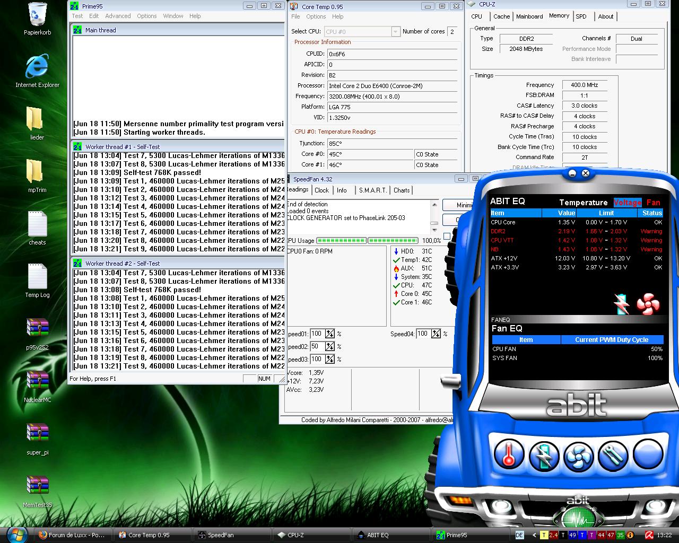Open the Prime95 Options menu
Viewport: 679px width, 543px height.
coord(147,16)
